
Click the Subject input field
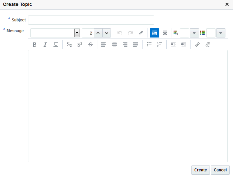coord(91,20)
